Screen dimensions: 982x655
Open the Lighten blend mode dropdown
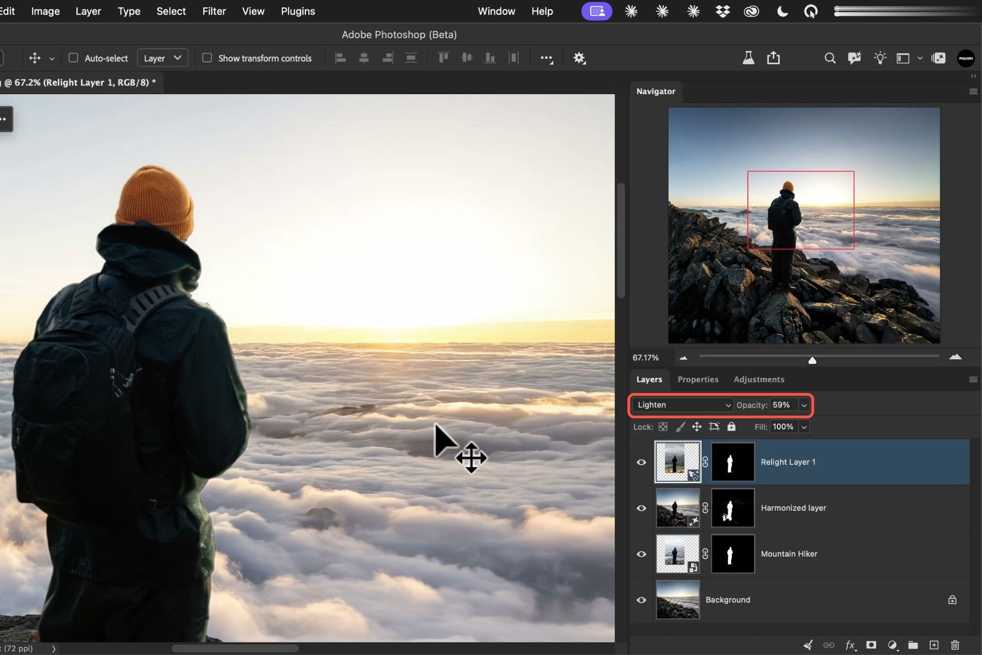pyautogui.click(x=683, y=405)
